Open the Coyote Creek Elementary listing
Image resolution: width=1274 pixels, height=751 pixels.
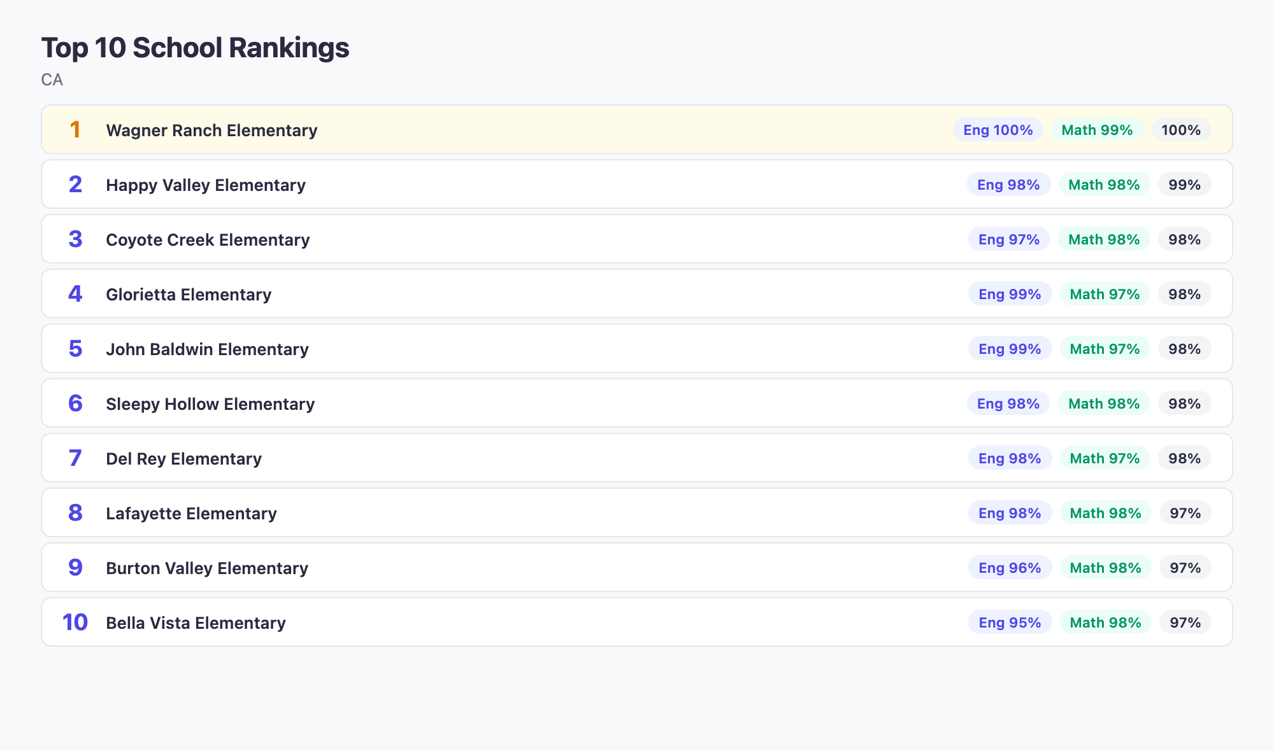pyautogui.click(x=208, y=239)
